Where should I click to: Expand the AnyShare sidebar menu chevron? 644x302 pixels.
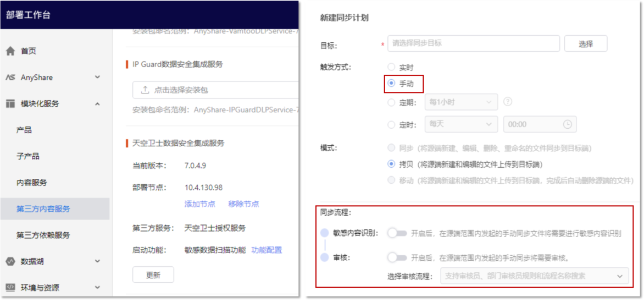97,78
